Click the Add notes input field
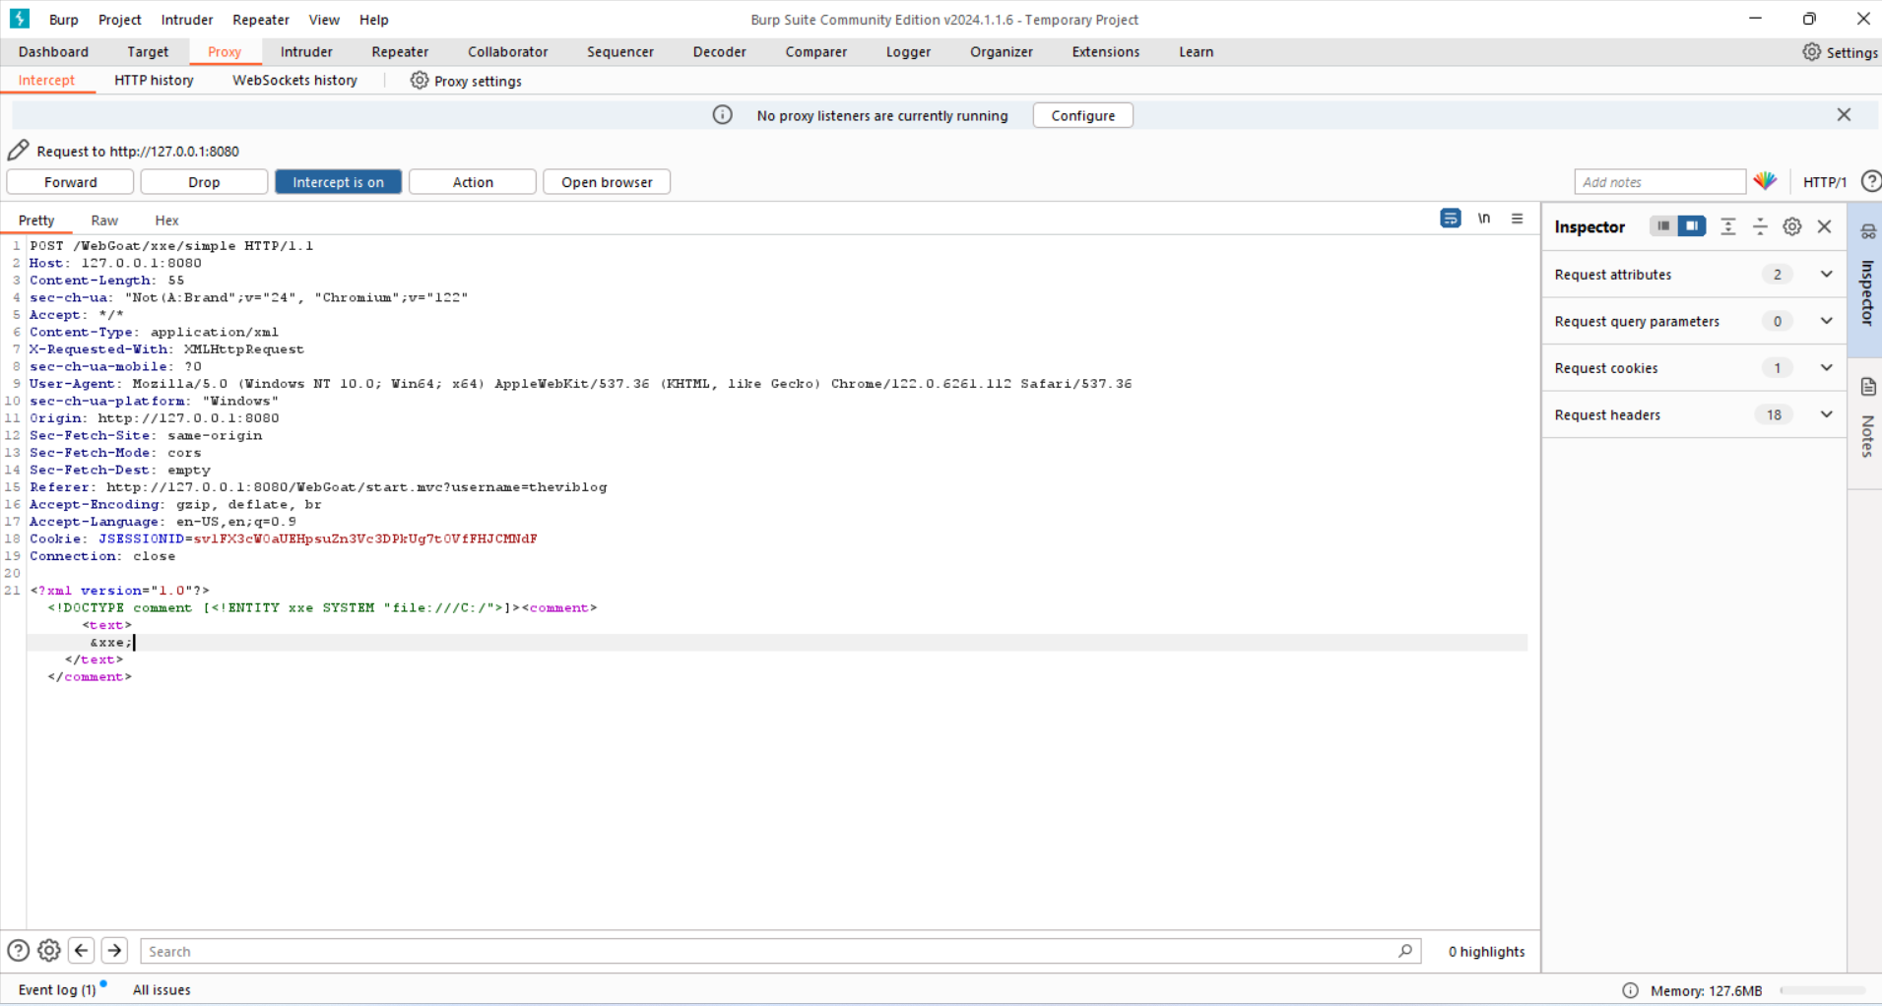Image resolution: width=1882 pixels, height=1006 pixels. pyautogui.click(x=1660, y=182)
